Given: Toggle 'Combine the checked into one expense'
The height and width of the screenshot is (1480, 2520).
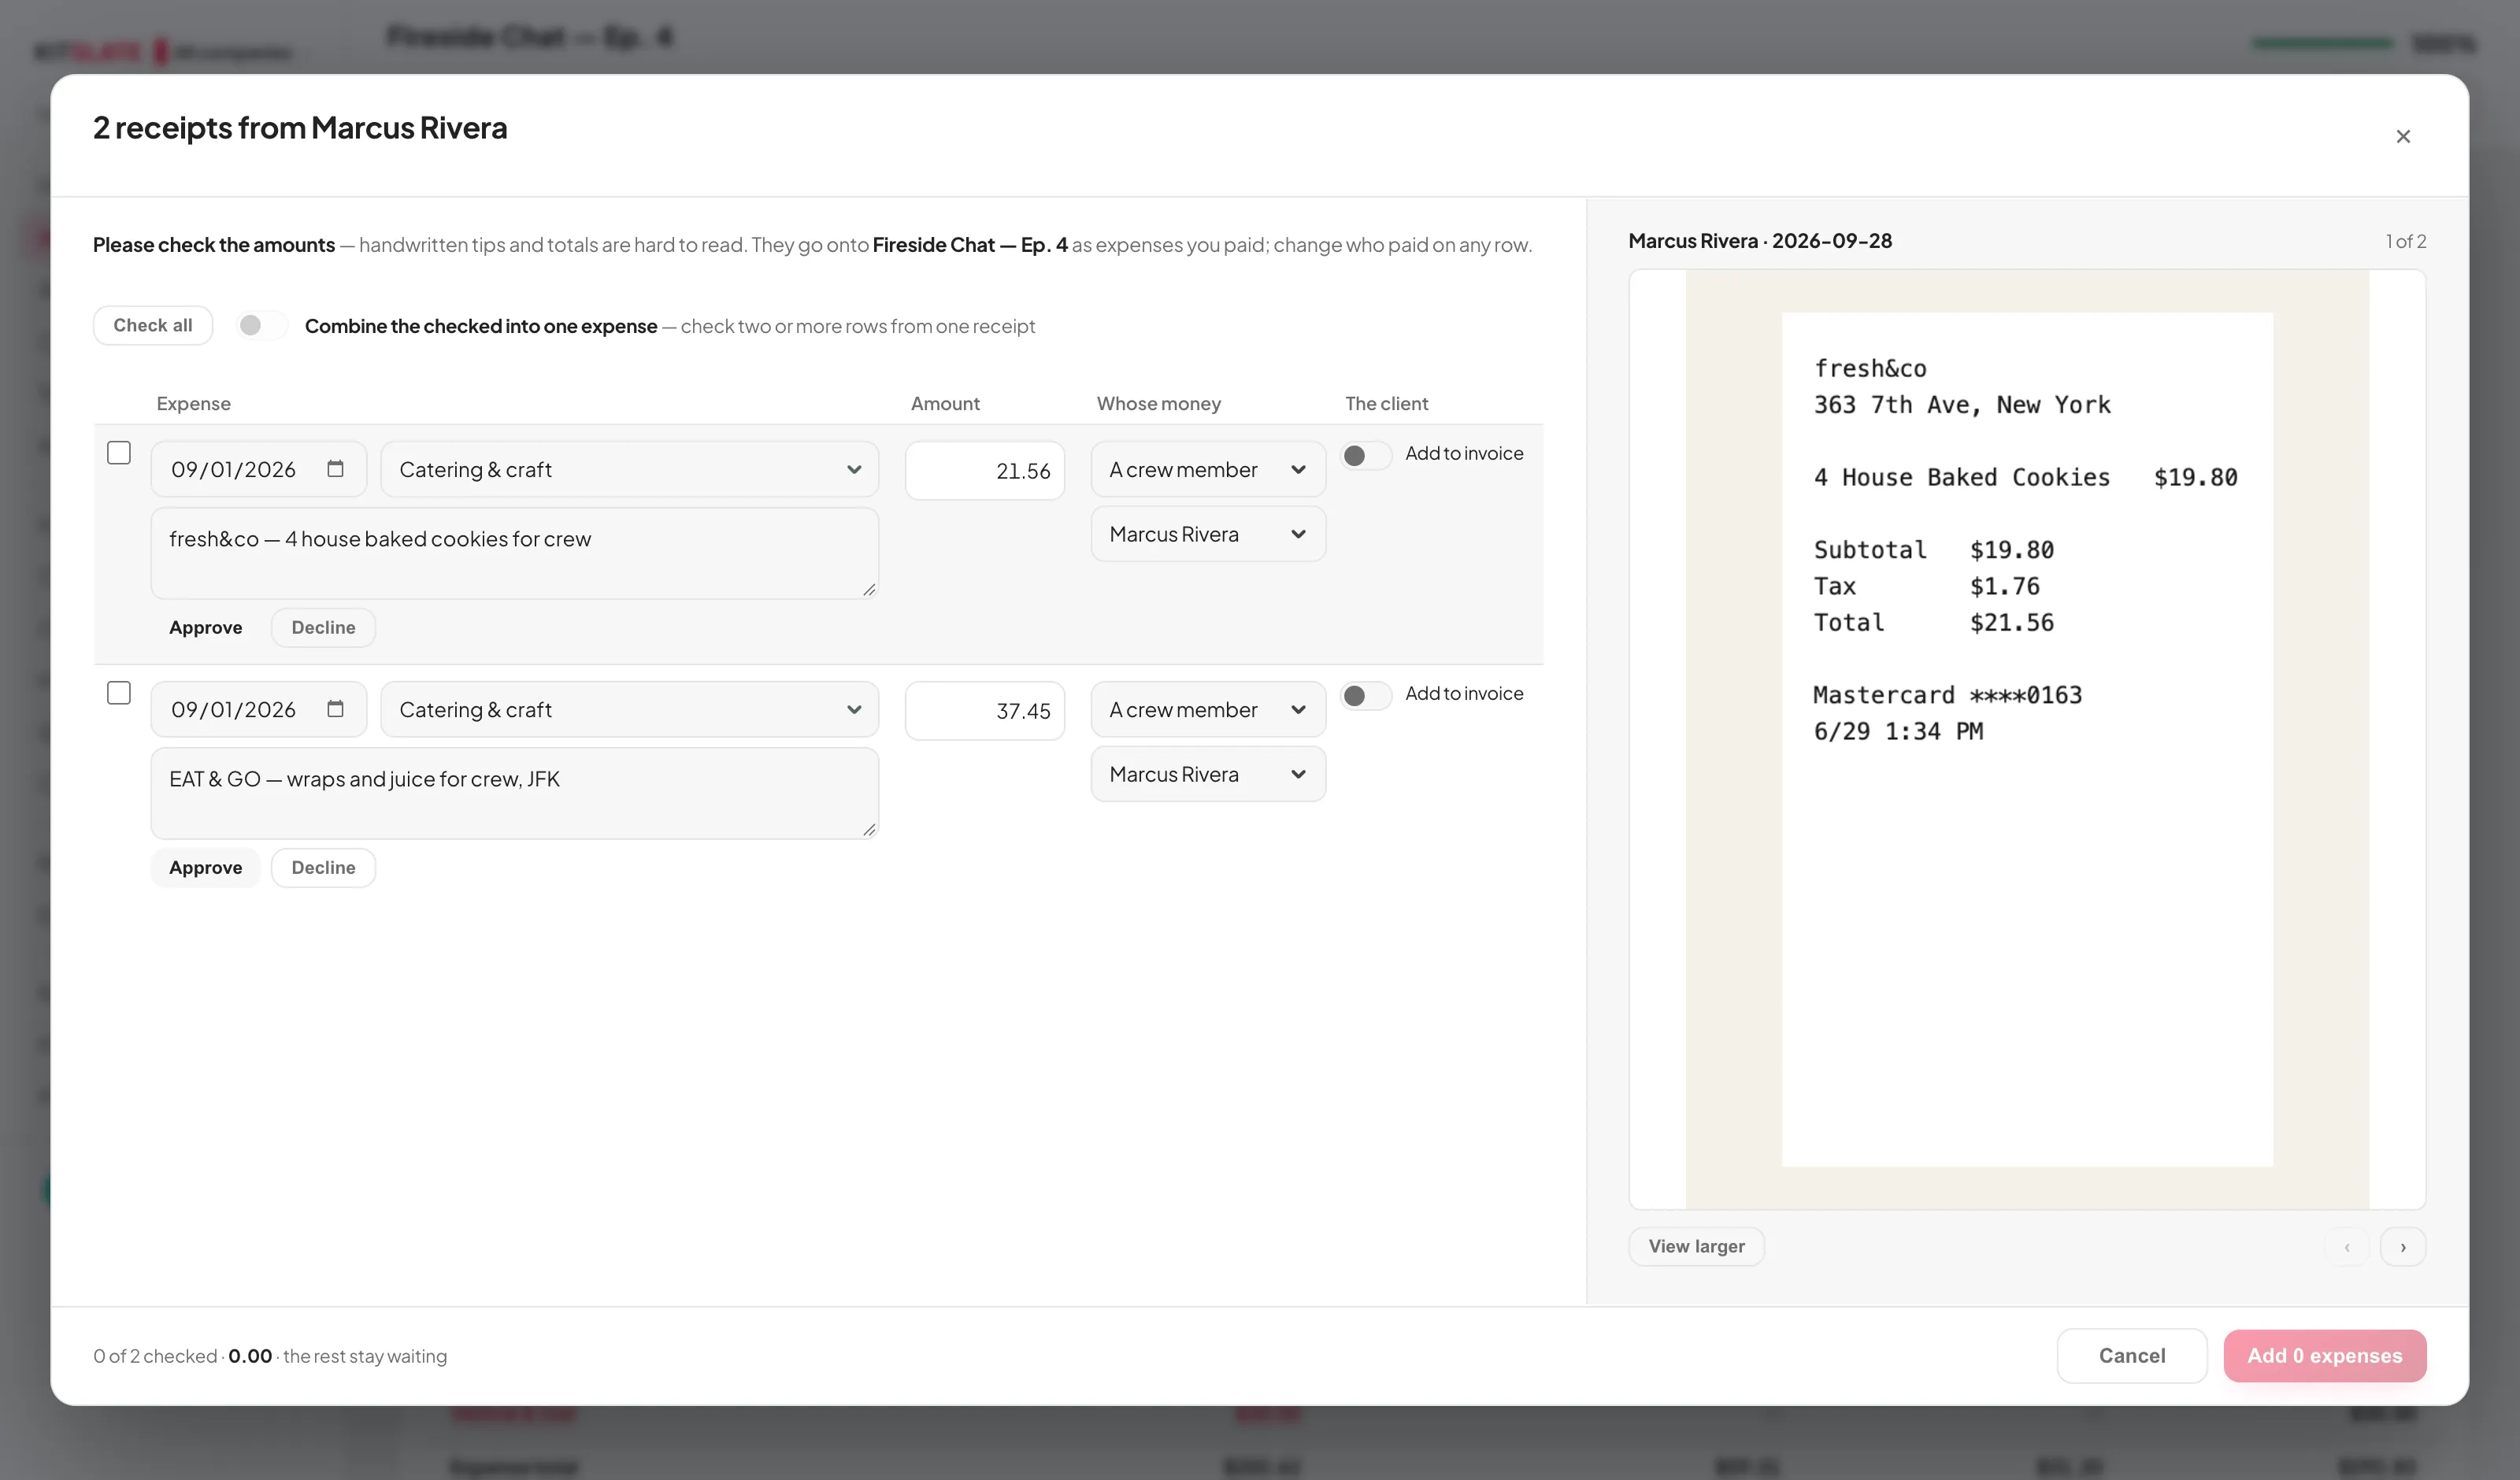Looking at the screenshot, I should click(261, 325).
